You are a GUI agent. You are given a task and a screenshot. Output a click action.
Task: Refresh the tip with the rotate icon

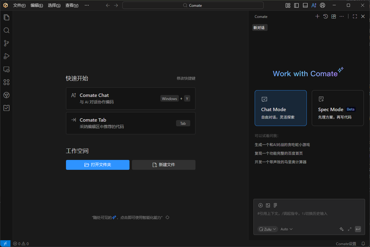[x=167, y=217]
